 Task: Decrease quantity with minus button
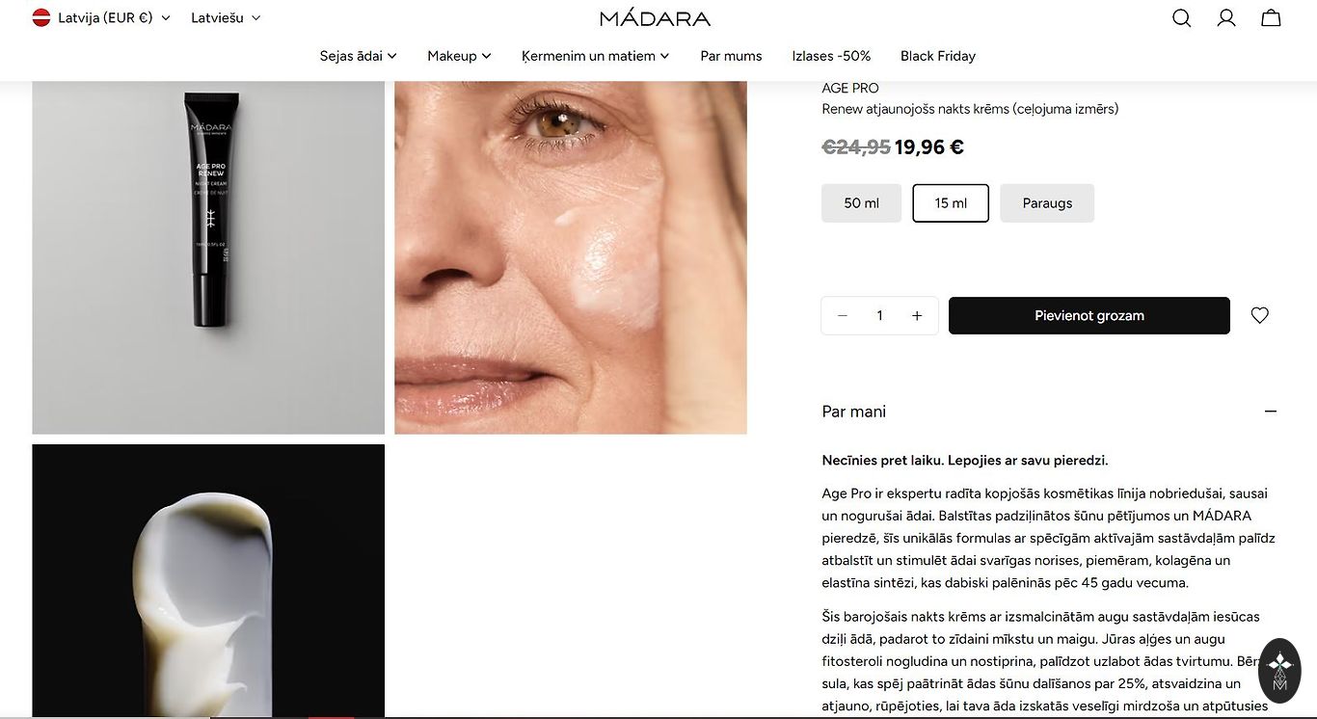click(x=843, y=316)
